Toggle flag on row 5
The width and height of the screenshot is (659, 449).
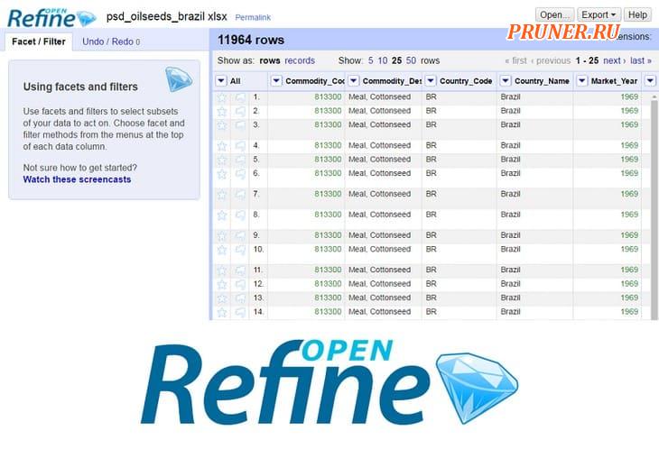pos(240,160)
